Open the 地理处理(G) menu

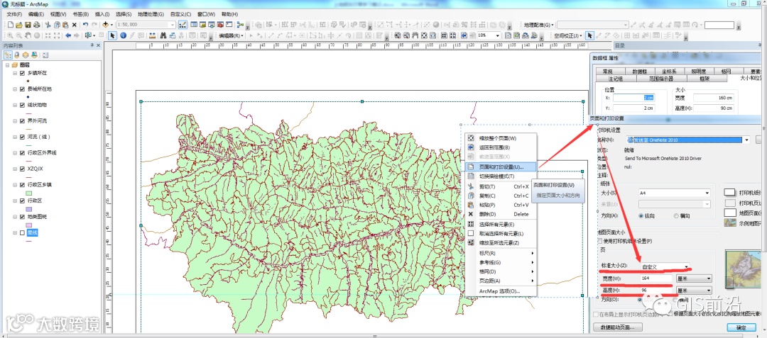point(151,14)
